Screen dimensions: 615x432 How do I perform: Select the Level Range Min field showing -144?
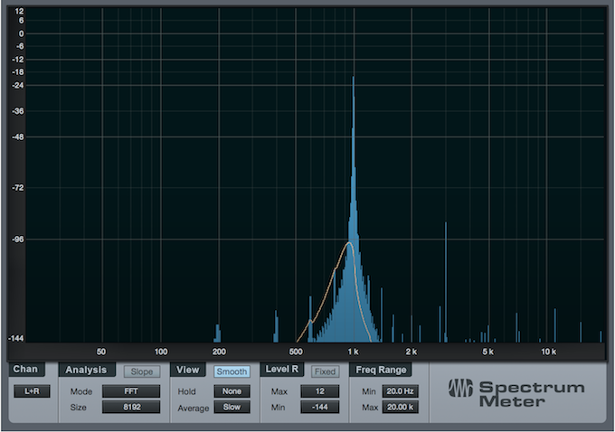click(319, 407)
